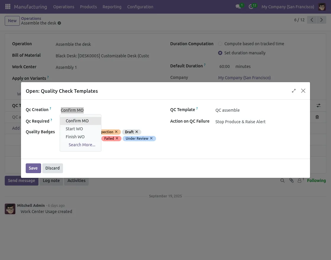Show QC Template help tooltip
Image resolution: width=331 pixels, height=260 pixels.
pyautogui.click(x=197, y=108)
